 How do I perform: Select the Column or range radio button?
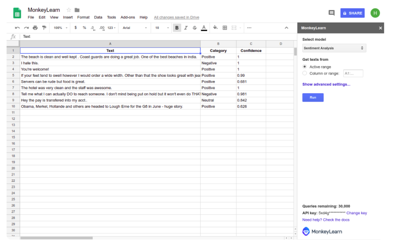pos(304,73)
